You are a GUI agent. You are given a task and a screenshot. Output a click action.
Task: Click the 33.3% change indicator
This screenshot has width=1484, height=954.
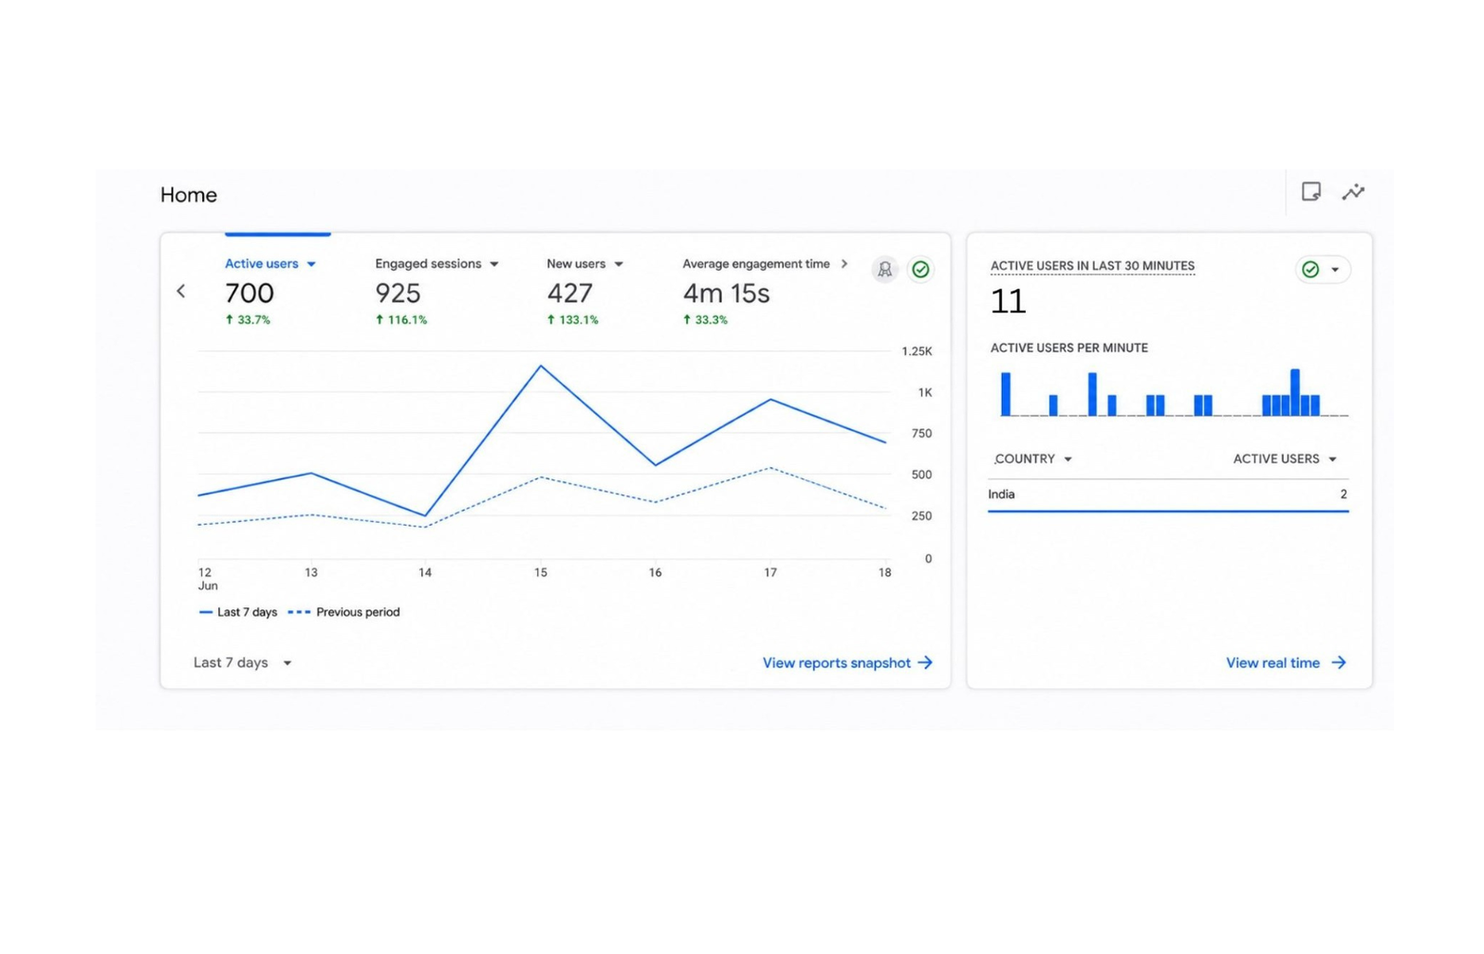tap(705, 320)
